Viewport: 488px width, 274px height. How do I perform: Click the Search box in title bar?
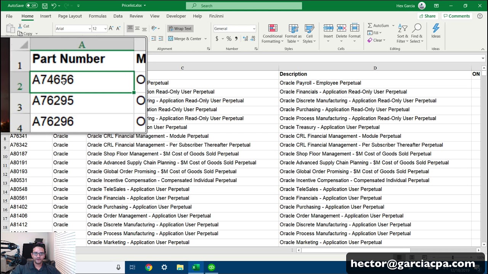tap(244, 6)
